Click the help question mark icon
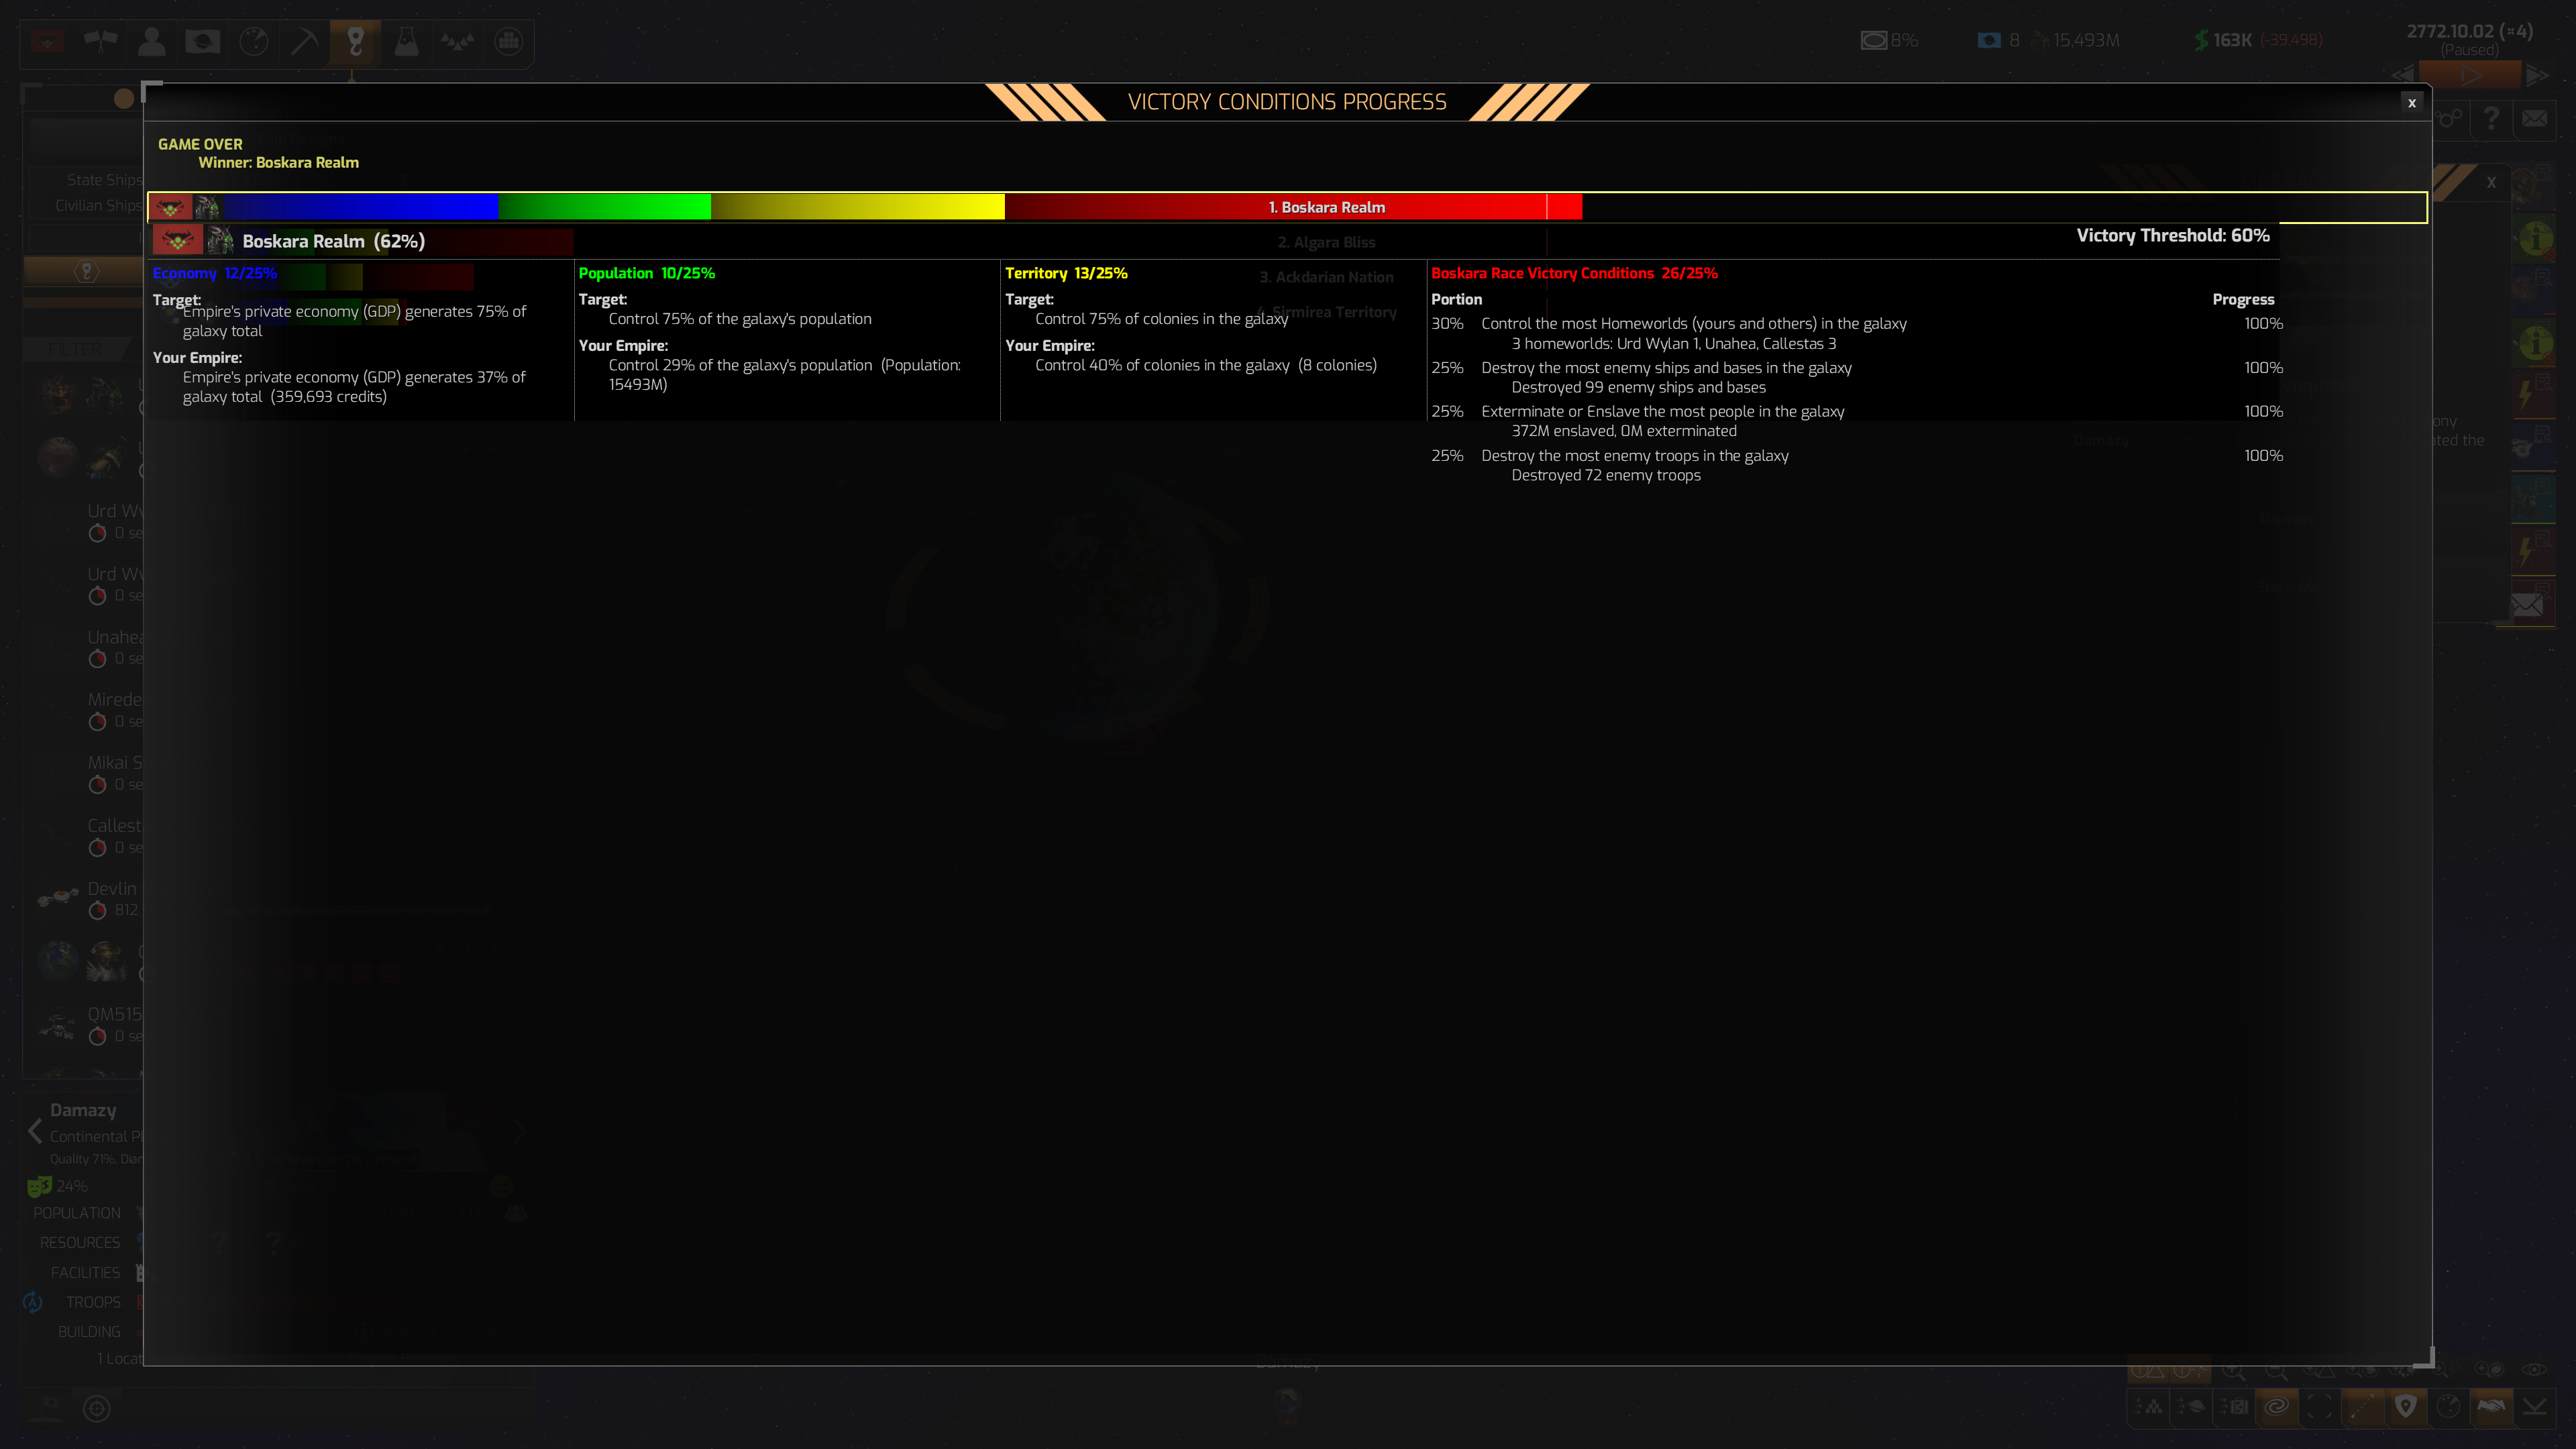Image resolution: width=2576 pixels, height=1449 pixels. (2491, 119)
